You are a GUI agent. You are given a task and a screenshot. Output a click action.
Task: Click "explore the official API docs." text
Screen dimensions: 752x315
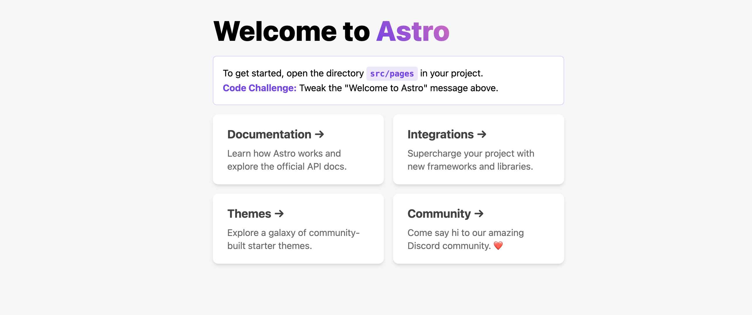coord(287,166)
